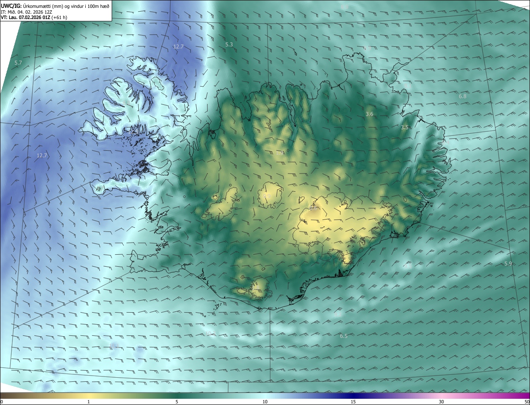Screen dimensions: 530x405
Task: Click the 6.8 precipitation value on the map
Action: [463, 96]
